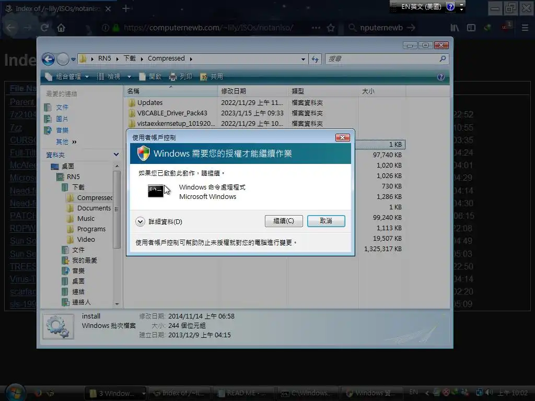Click the 1,325,317 KB size cell
This screenshot has width=535, height=401.
tap(382, 249)
